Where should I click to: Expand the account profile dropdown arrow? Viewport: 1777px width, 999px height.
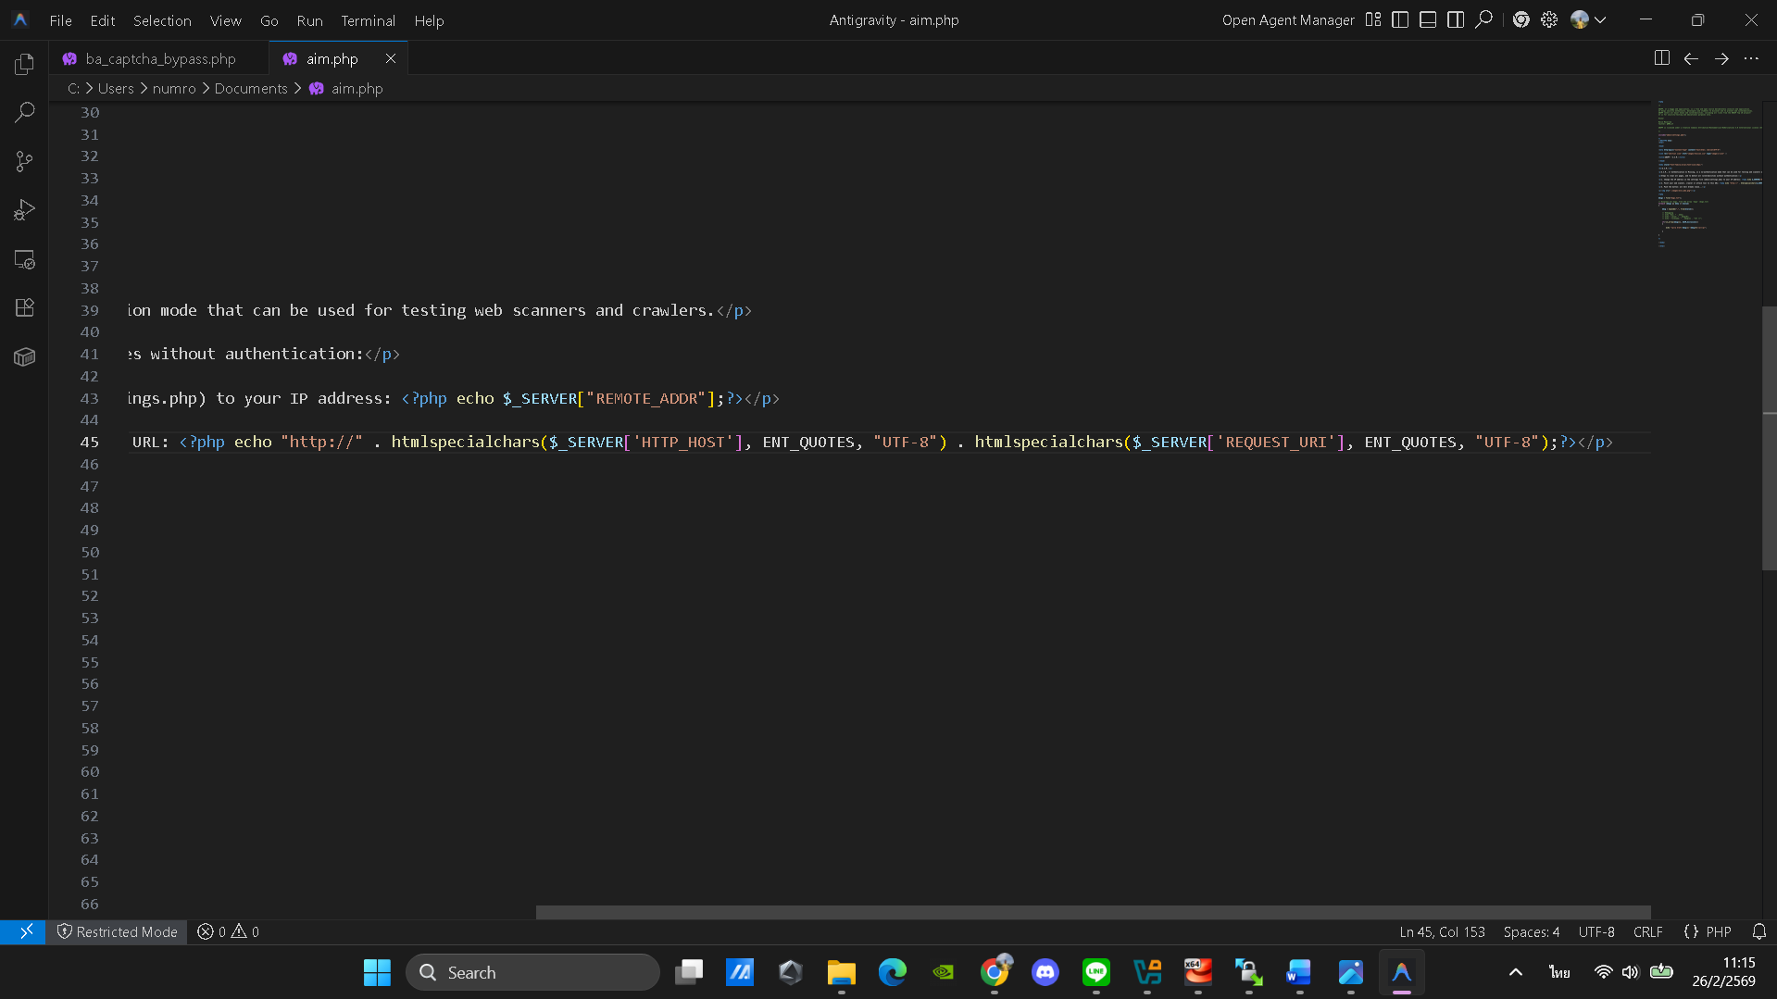[x=1600, y=19]
